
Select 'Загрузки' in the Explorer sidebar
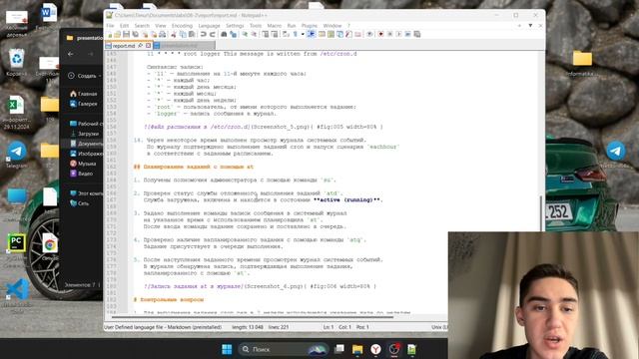click(85, 134)
